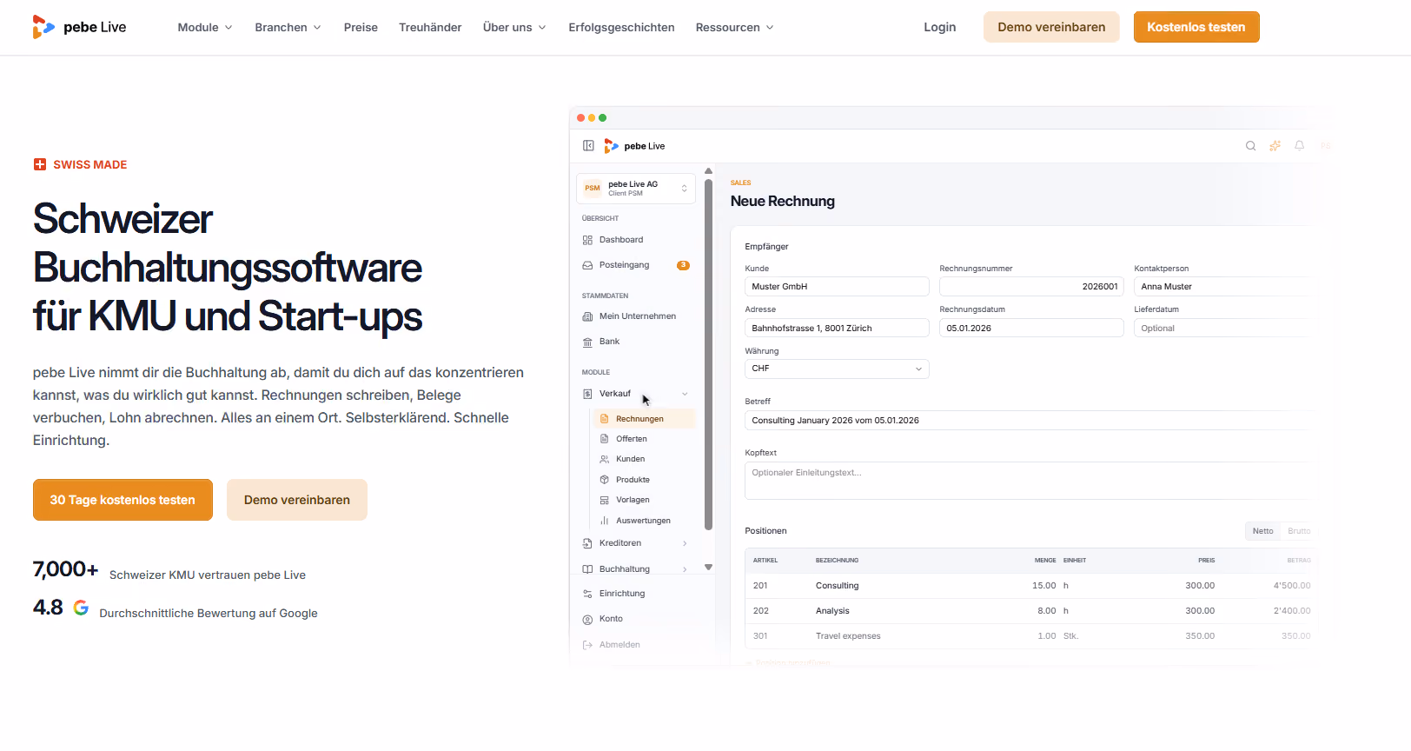Collapse the Verkauf section chevron
The height and width of the screenshot is (751, 1411).
[685, 394]
